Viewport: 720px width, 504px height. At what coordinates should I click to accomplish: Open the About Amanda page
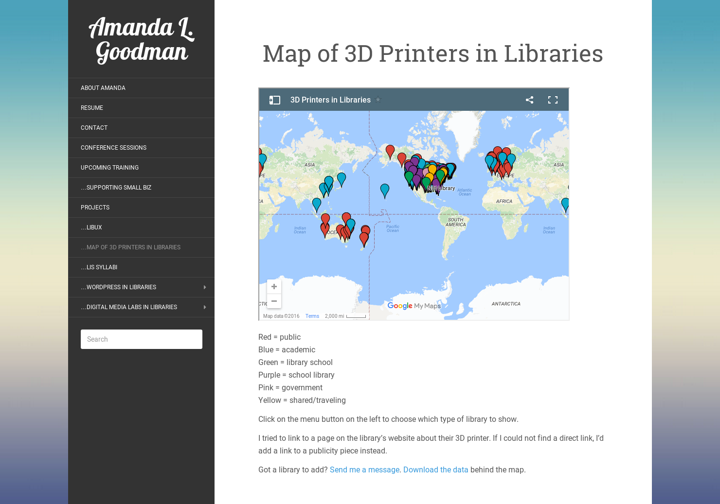click(103, 88)
